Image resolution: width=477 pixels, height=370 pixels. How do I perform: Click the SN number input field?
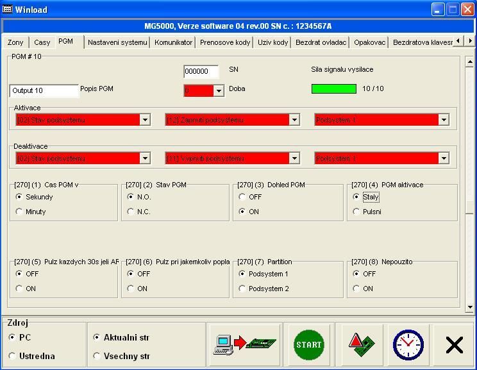(x=201, y=71)
